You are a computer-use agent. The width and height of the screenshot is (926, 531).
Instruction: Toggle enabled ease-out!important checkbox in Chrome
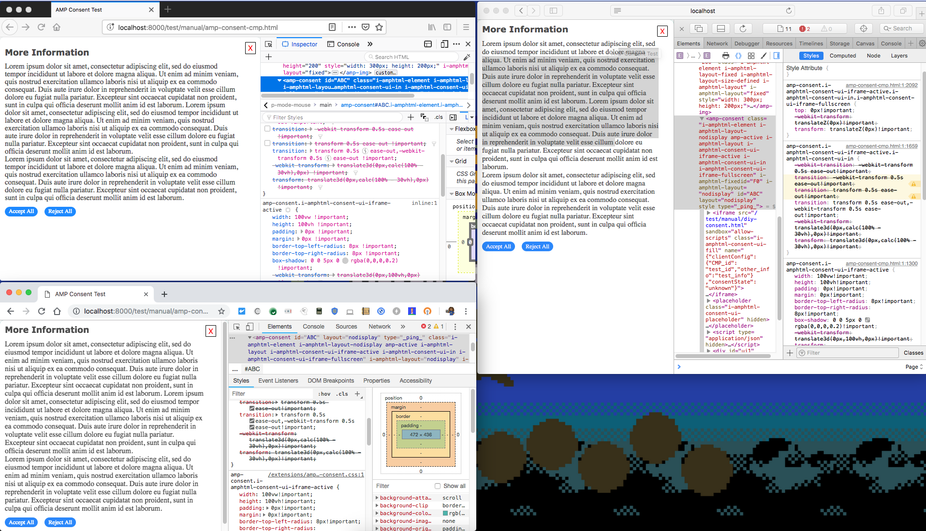[252, 427]
